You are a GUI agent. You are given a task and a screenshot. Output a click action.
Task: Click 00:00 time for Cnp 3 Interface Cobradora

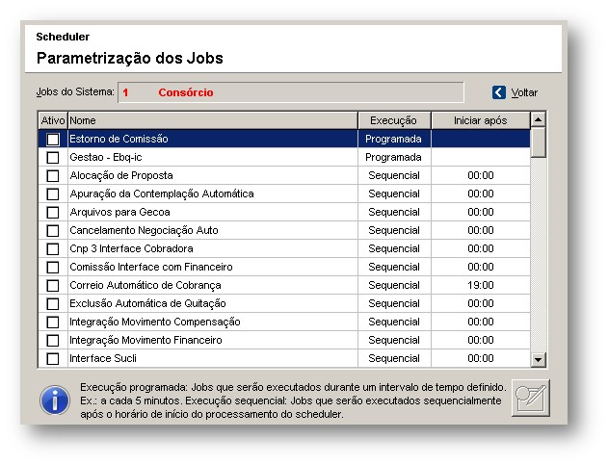[481, 248]
